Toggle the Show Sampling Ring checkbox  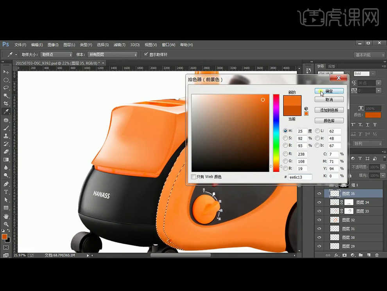(x=146, y=54)
